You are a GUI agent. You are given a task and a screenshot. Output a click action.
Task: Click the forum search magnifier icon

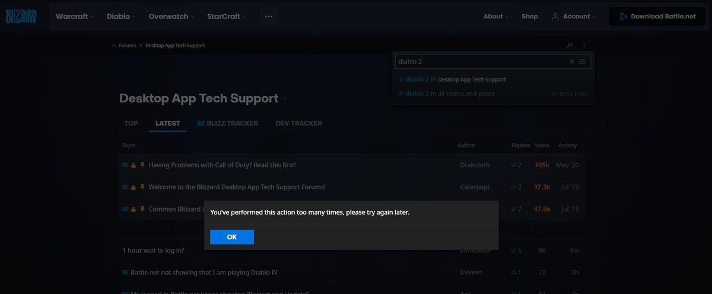pyautogui.click(x=570, y=45)
